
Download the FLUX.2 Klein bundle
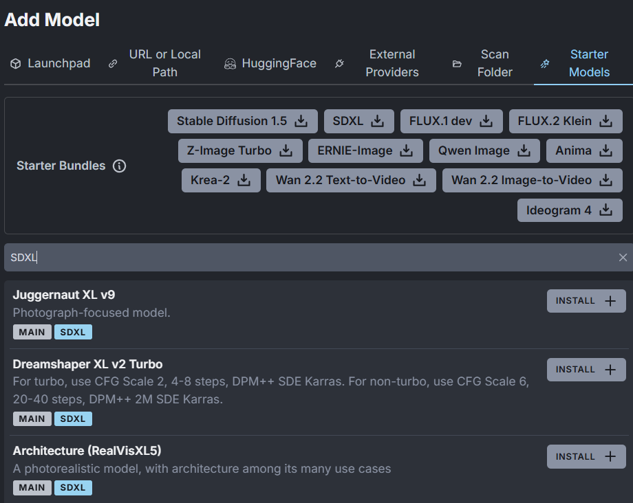(566, 121)
